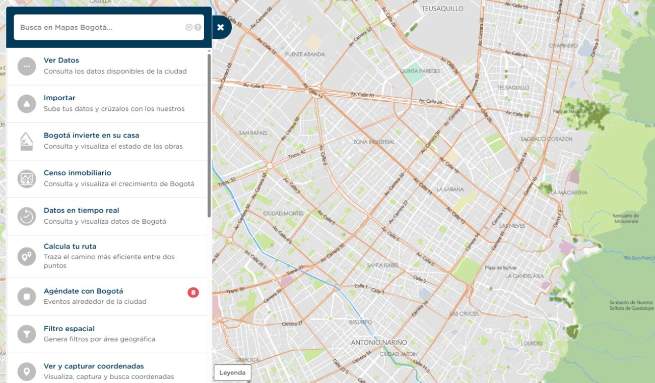Open the Leyenda map legend button
The width and height of the screenshot is (655, 383).
232,373
